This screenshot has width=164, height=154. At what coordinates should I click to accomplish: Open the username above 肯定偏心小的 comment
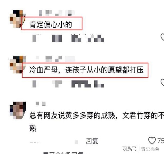(x=57, y=13)
